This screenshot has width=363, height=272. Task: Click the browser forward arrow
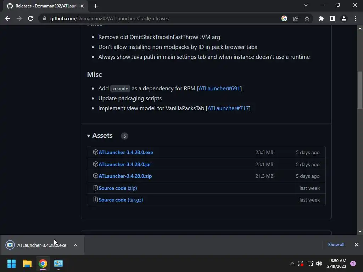pyautogui.click(x=19, y=18)
